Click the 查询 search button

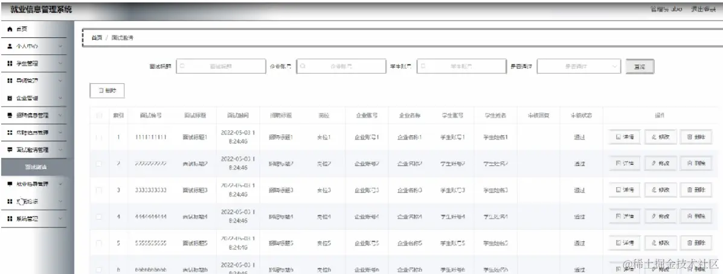click(640, 67)
